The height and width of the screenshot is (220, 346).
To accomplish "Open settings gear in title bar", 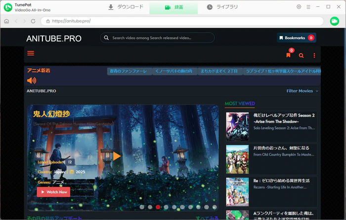I will coord(299,7).
